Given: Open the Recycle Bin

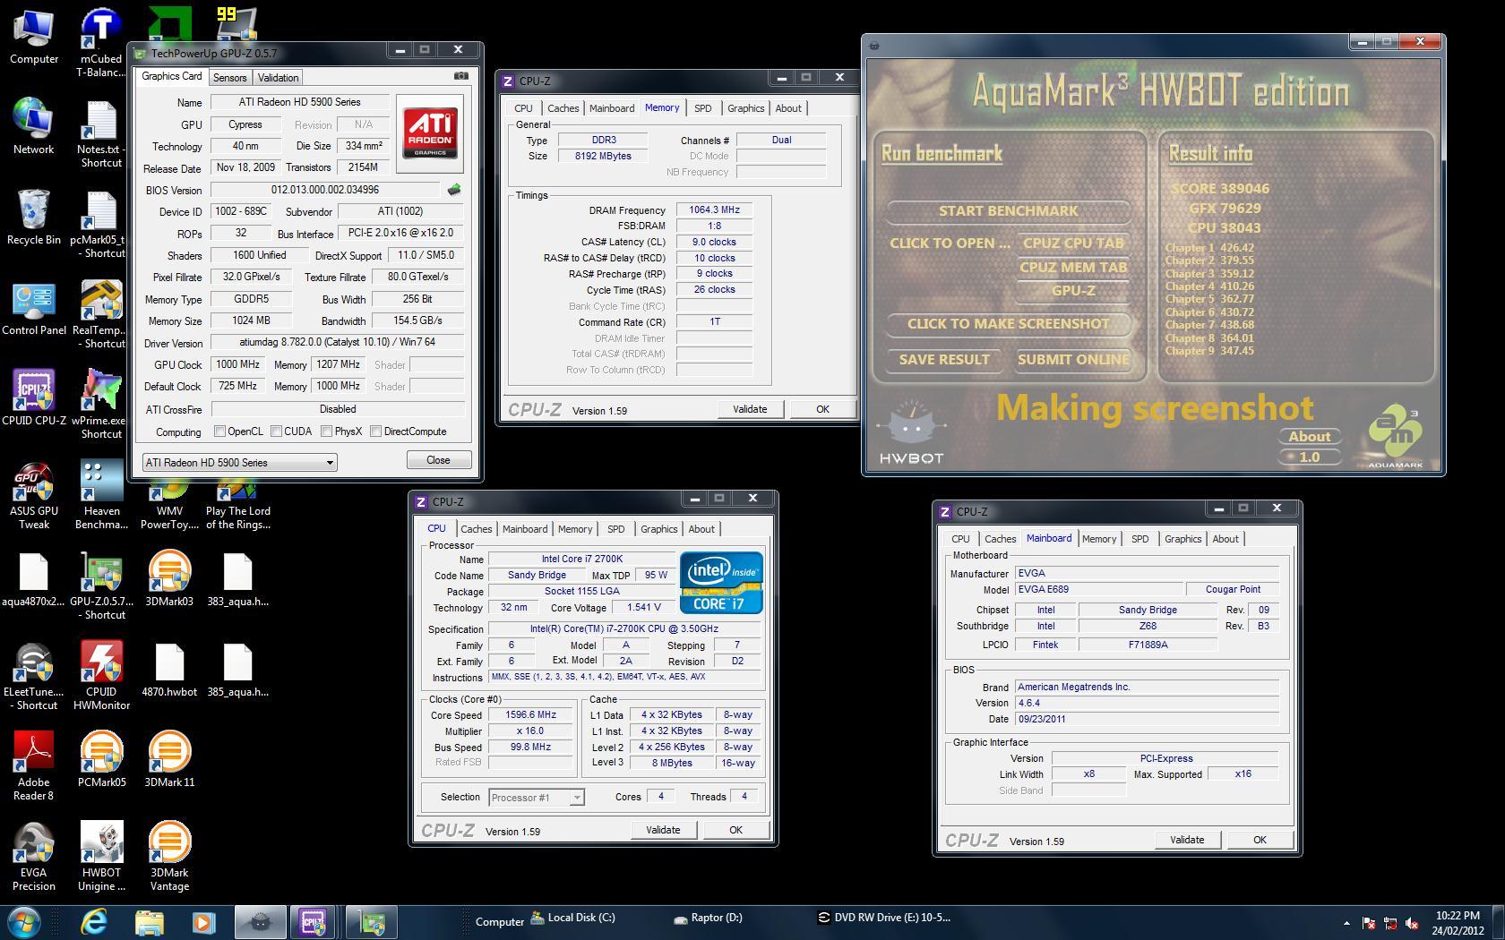Looking at the screenshot, I should (x=33, y=218).
